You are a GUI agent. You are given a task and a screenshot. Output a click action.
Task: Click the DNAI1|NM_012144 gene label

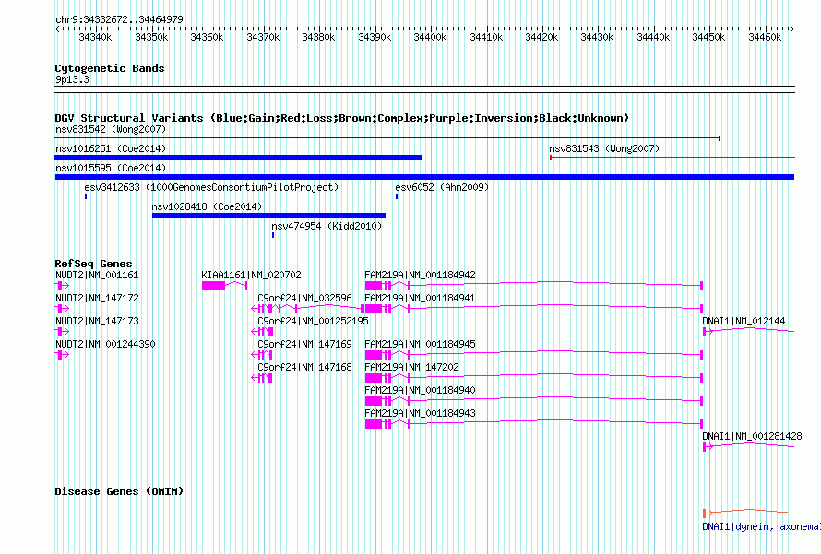pyautogui.click(x=744, y=321)
